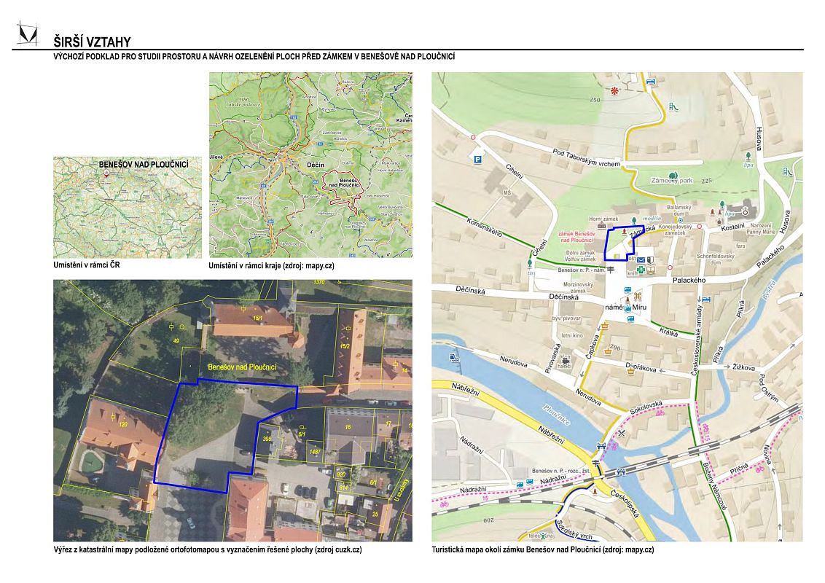Screen dimensions: 825x583
Task: Click the playground slide icon east of Husova
Action: coord(787,171)
